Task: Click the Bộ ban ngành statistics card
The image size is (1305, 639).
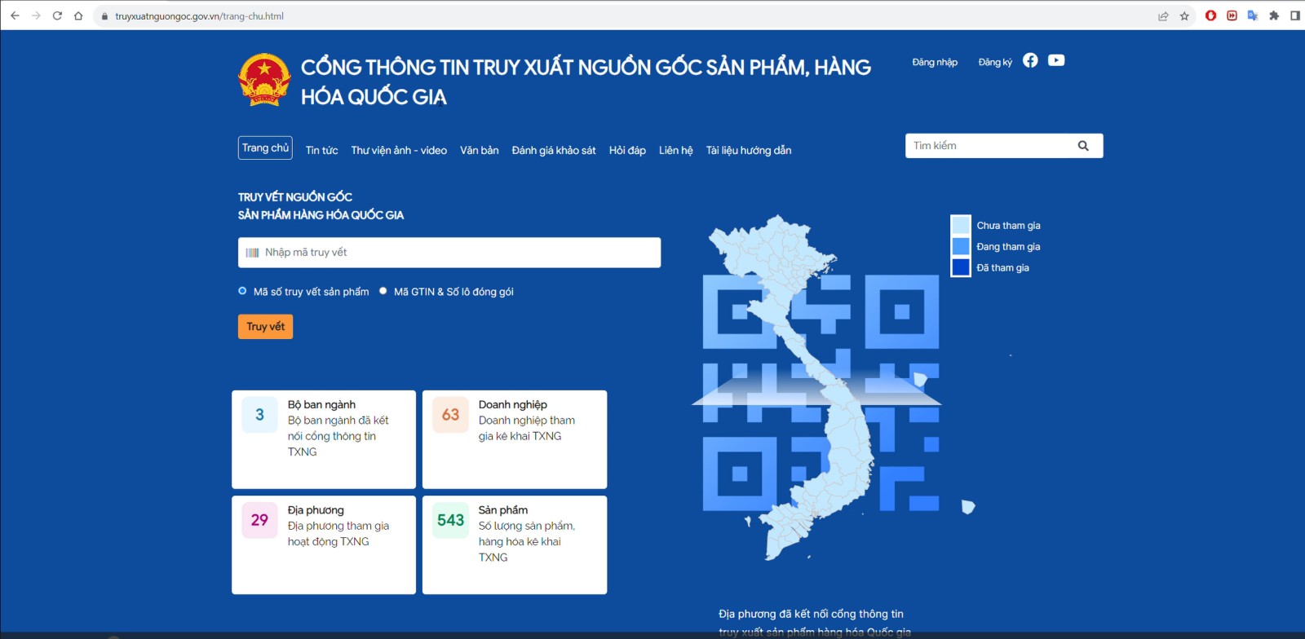Action: point(324,439)
